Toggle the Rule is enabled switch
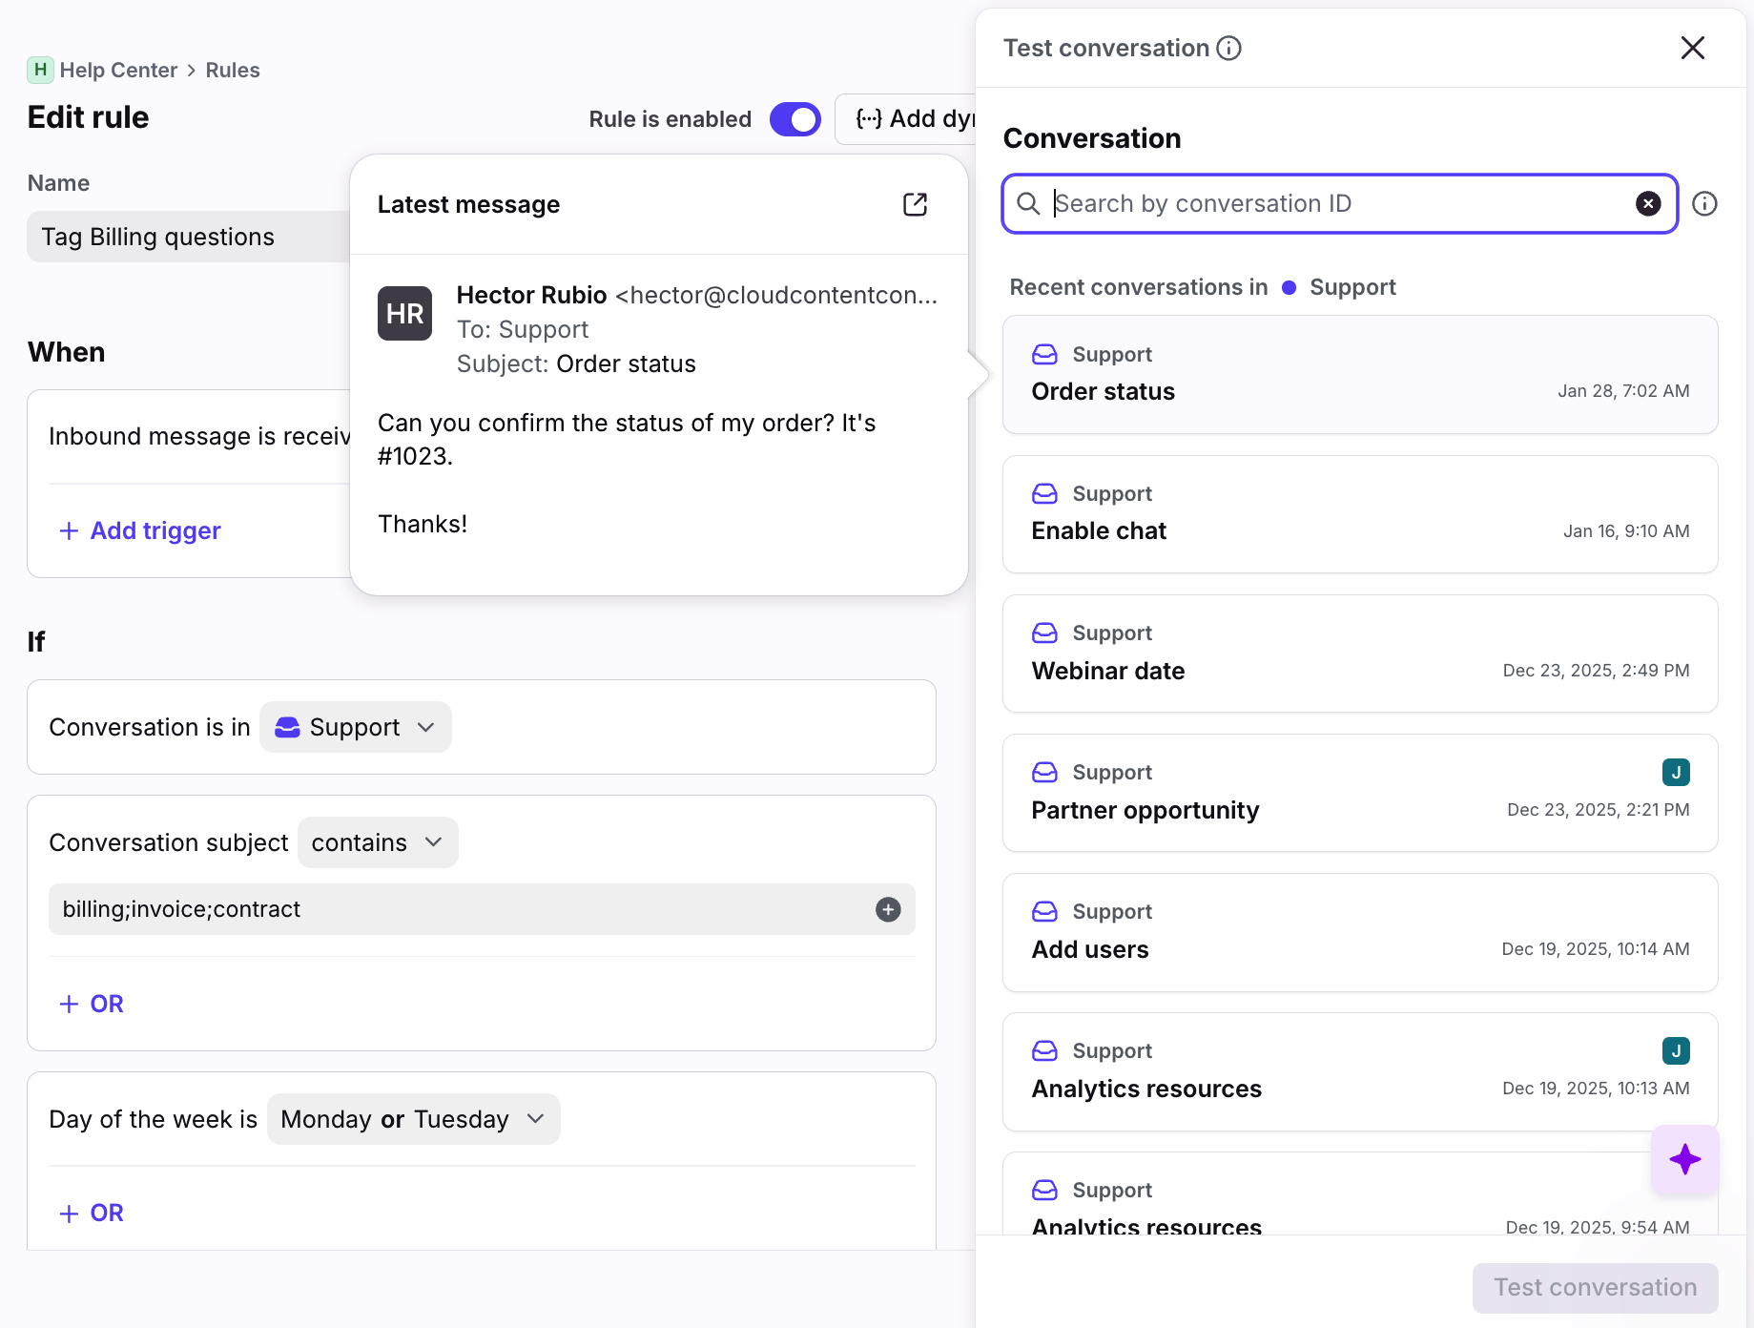1754x1328 pixels. point(794,119)
